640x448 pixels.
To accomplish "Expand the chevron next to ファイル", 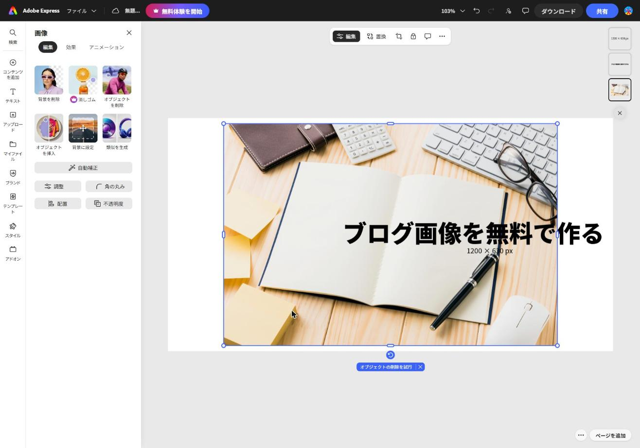I will (94, 11).
